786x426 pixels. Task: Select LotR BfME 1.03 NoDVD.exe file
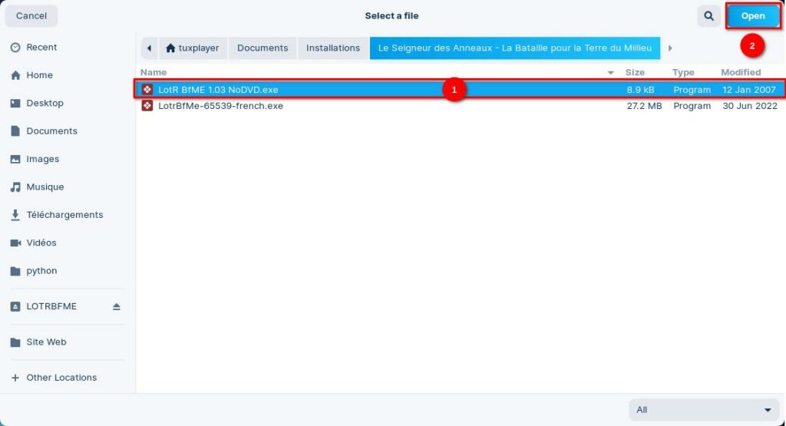pos(218,90)
